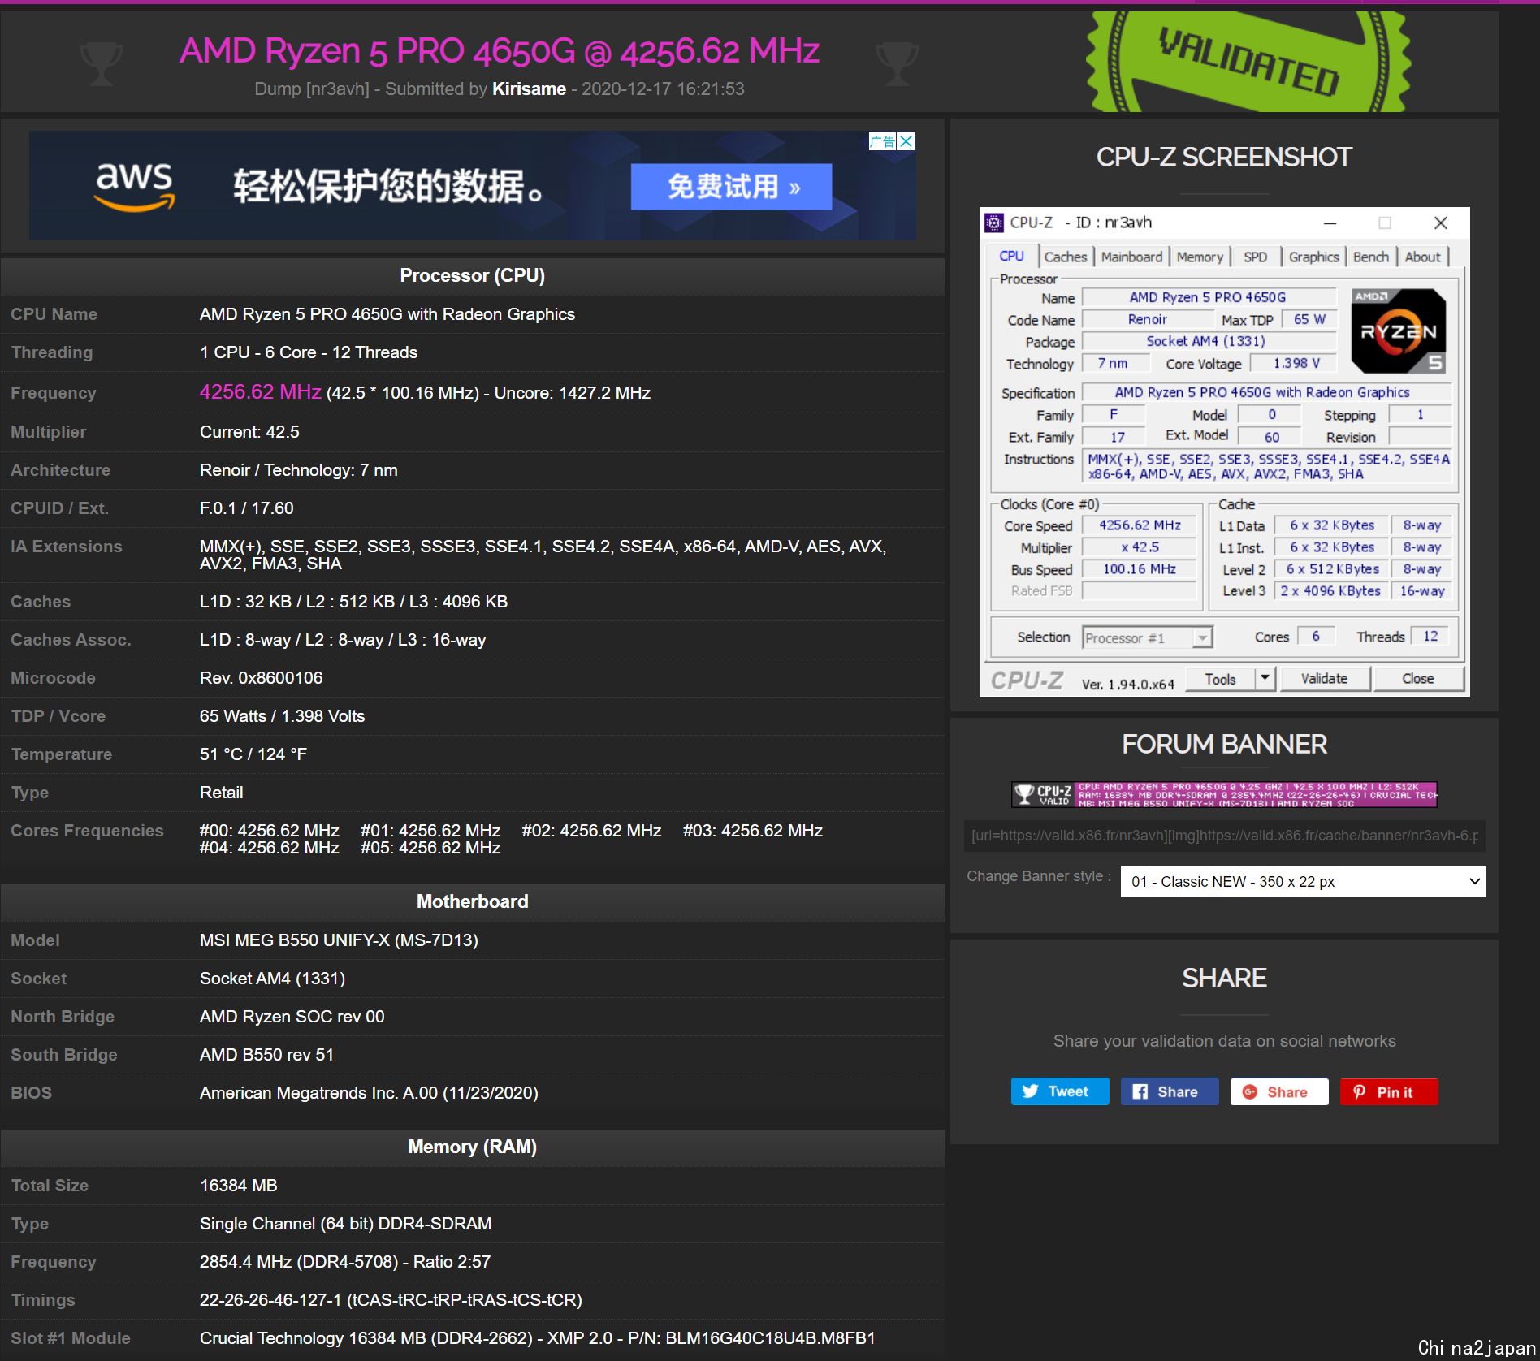Minimize the CPU-Z window
Screen dimensions: 1540x1361
coord(1330,223)
